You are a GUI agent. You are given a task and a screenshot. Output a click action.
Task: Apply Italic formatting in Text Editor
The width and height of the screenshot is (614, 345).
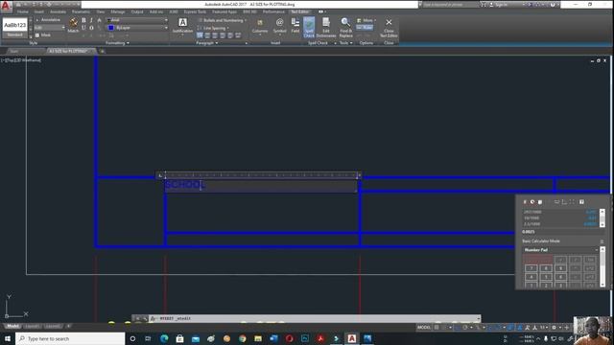91,20
